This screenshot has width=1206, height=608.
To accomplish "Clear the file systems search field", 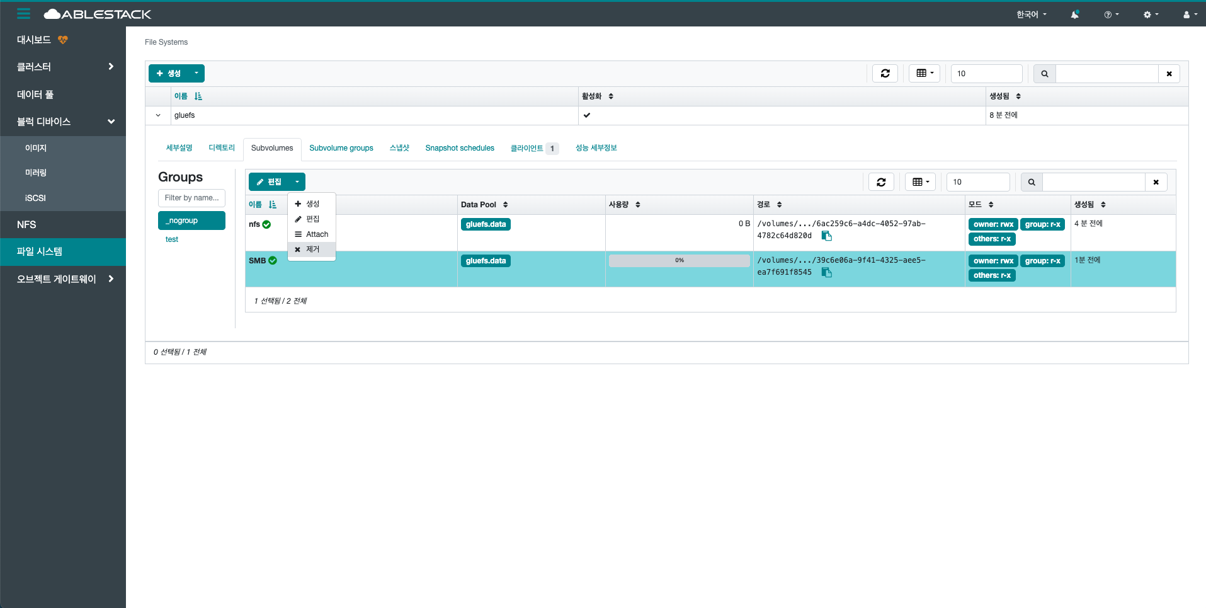I will coord(1169,74).
